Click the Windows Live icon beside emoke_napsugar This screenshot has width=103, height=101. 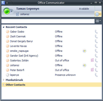click(x=84, y=51)
